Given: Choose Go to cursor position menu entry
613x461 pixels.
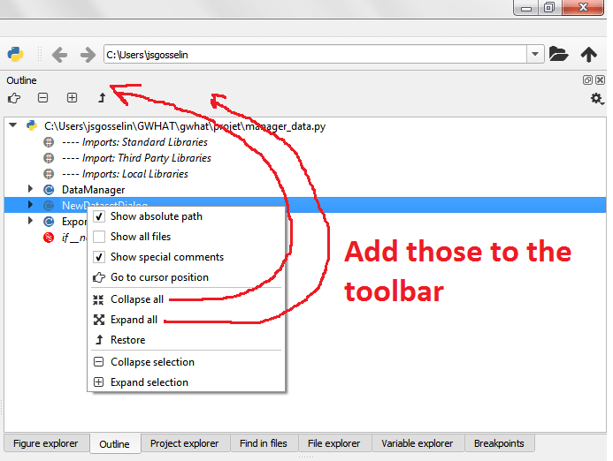Looking at the screenshot, I should [186, 277].
